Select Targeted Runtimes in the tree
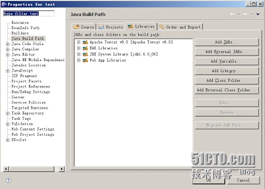Screen dimensions: 265x189 (30, 108)
